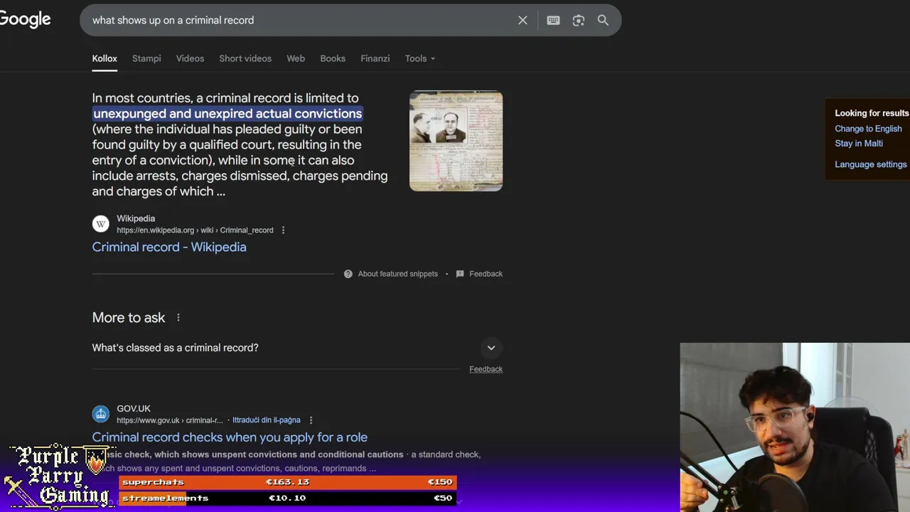Choose Stay in Malti
910x512 pixels.
(x=859, y=143)
